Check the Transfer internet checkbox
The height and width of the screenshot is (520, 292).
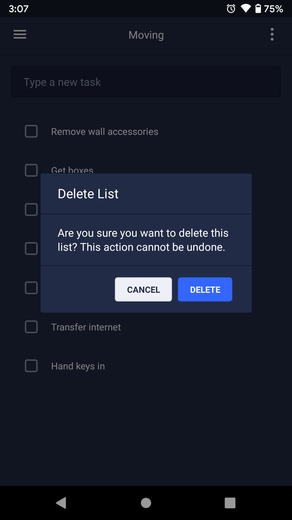point(31,327)
